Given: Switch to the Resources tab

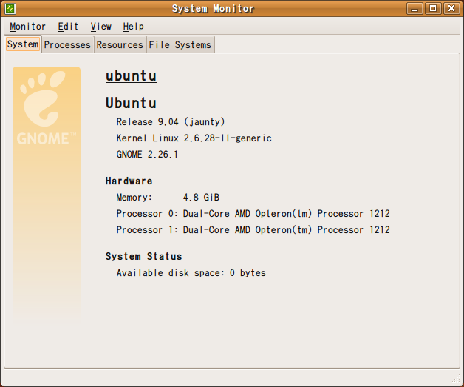Looking at the screenshot, I should pyautogui.click(x=120, y=45).
